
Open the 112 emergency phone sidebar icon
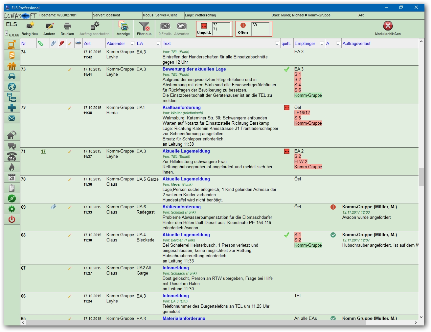coord(12,156)
